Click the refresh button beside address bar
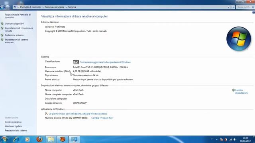This screenshot has height=143, width=255. [x=233, y=7]
